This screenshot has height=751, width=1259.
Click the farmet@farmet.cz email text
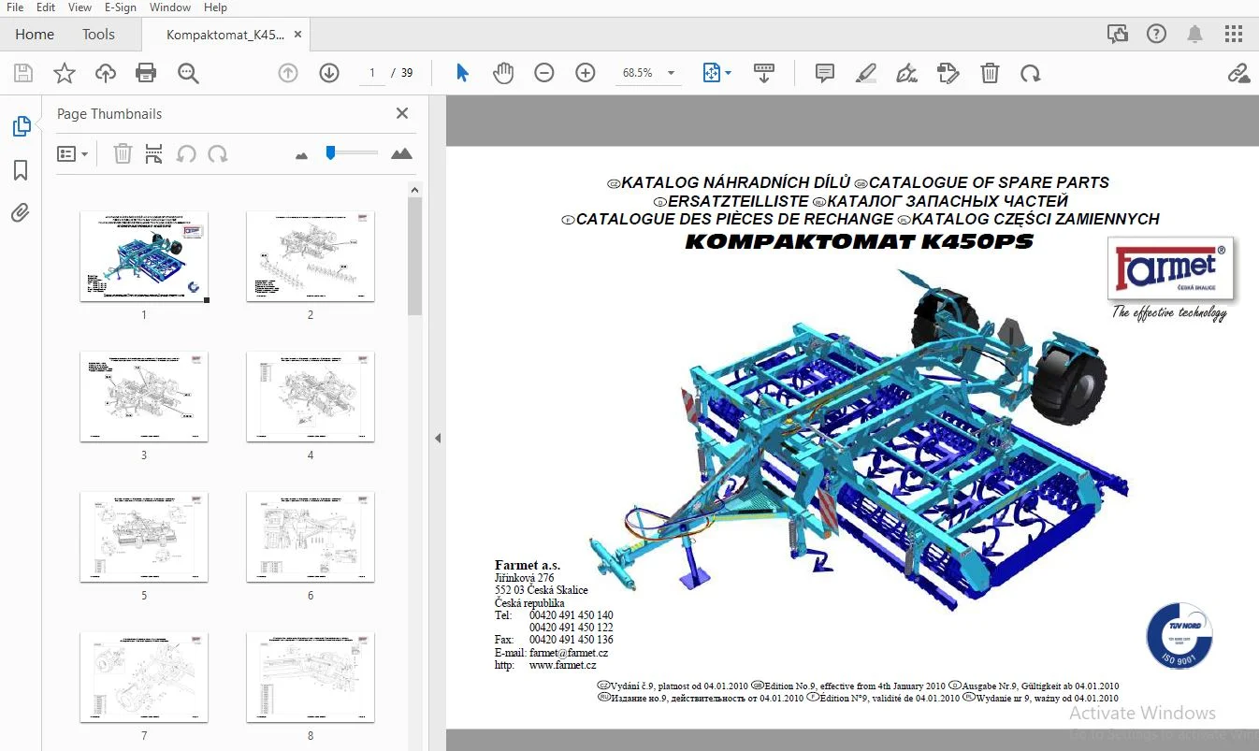[569, 653]
